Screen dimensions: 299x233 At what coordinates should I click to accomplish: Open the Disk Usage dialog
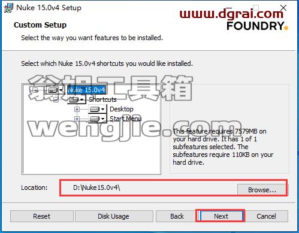[x=114, y=216]
